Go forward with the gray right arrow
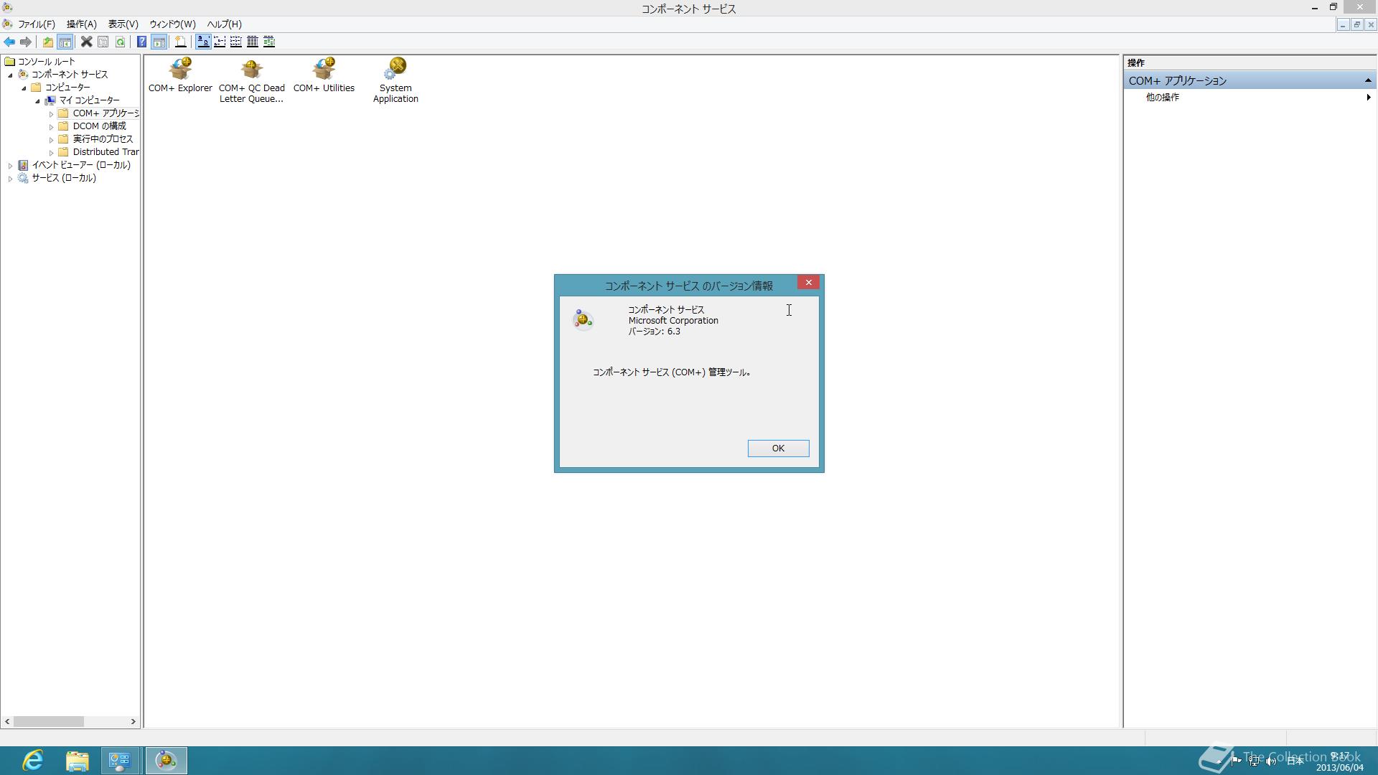The image size is (1378, 775). coord(26,42)
